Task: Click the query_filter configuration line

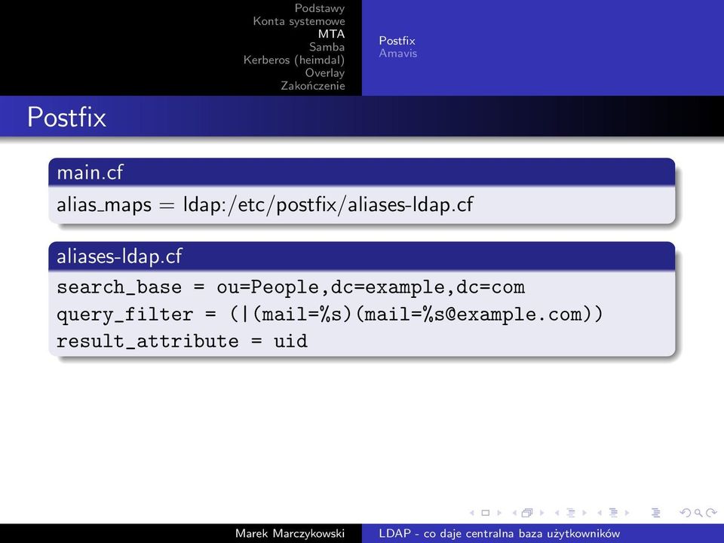Action: click(330, 314)
